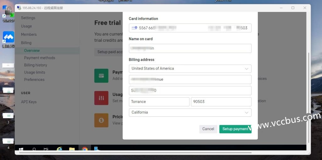The image size is (322, 160).
Task: Select API Keys in the sidebar
Action: [29, 102]
